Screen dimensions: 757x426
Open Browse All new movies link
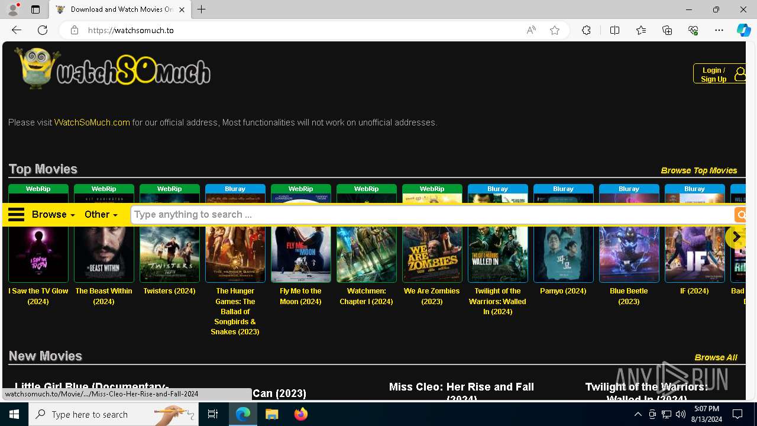(716, 357)
